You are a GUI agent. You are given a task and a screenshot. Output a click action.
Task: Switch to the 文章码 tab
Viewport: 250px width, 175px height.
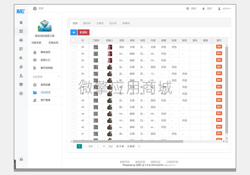coord(100,23)
